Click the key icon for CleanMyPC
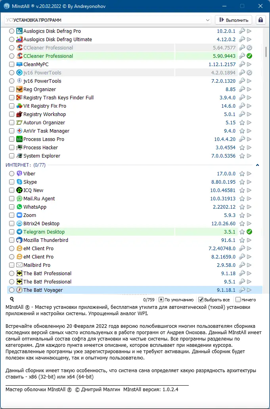The image size is (270, 409). (242, 65)
